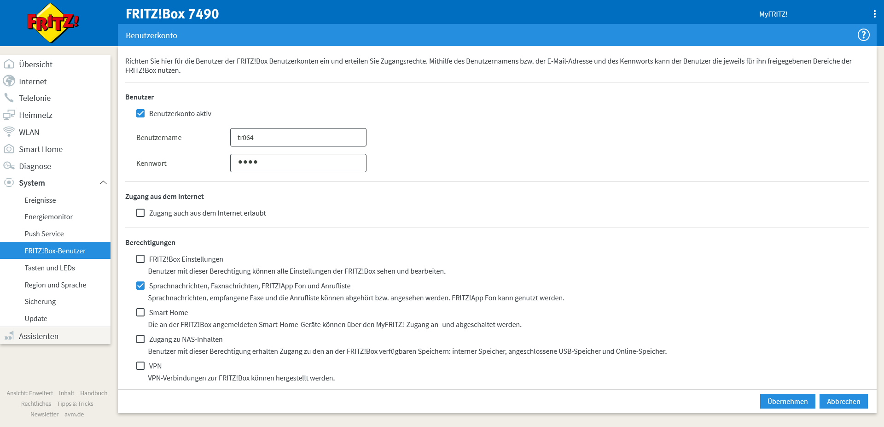
Task: Open the Rechtliches footer link
Action: pyautogui.click(x=36, y=404)
